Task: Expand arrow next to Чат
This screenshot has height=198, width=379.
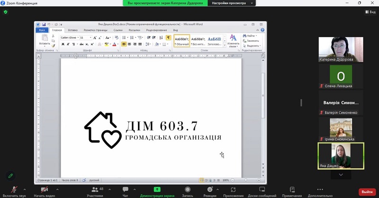Action: (x=135, y=189)
